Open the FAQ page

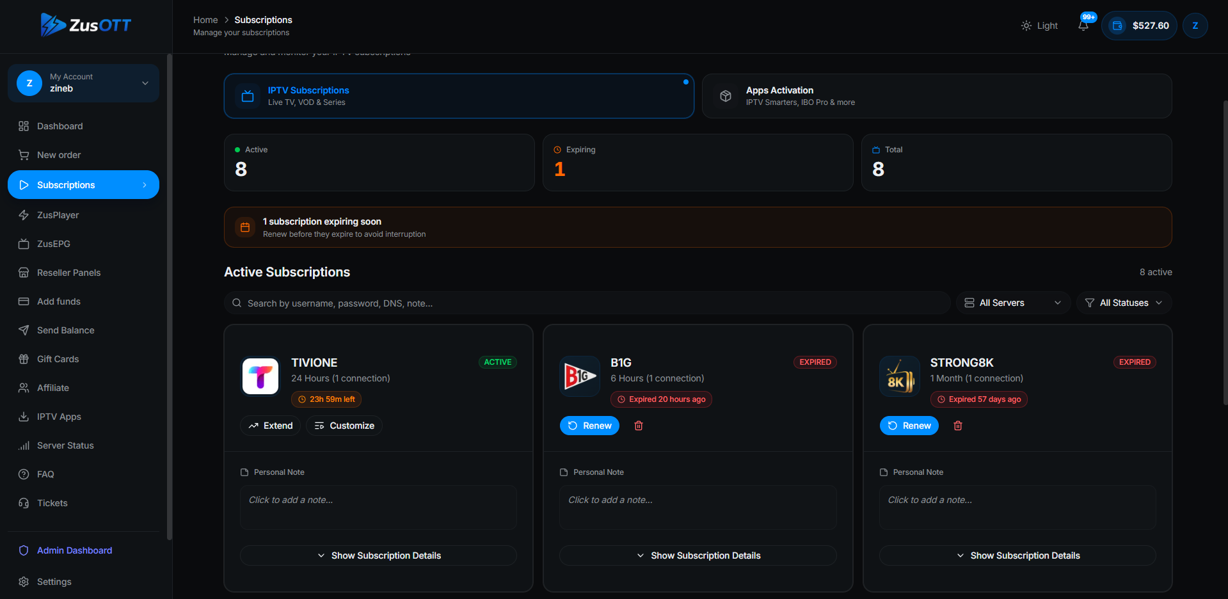(83, 474)
